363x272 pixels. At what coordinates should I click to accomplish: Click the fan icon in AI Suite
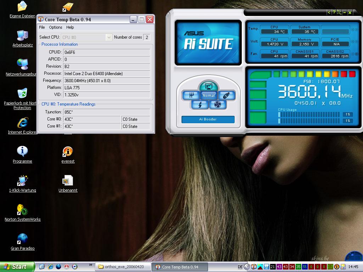point(218,105)
